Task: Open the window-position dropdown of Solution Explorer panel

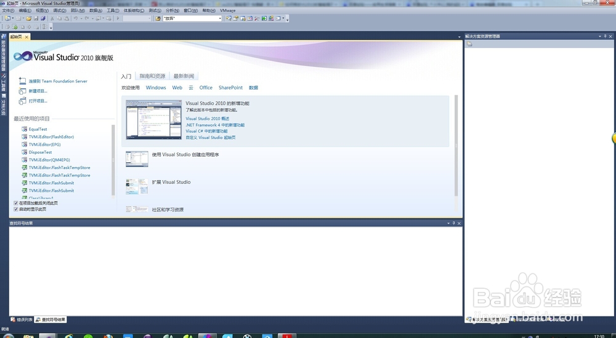Action: (x=600, y=36)
